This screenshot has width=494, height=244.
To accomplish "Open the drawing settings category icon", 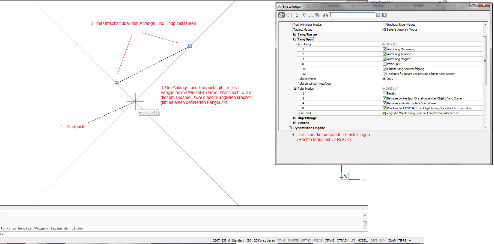I will pos(305,15).
